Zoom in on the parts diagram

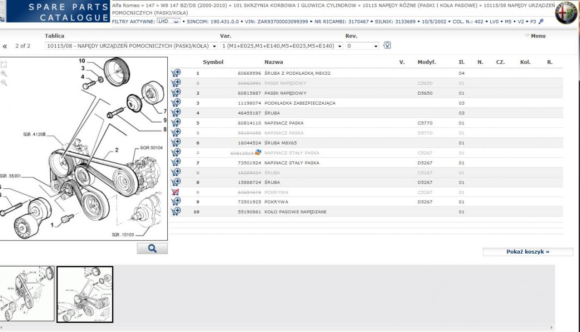point(4,73)
